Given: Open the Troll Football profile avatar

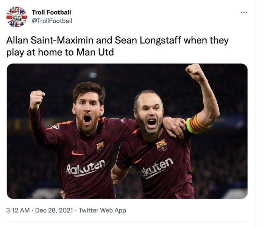Looking at the screenshot, I should click(17, 17).
